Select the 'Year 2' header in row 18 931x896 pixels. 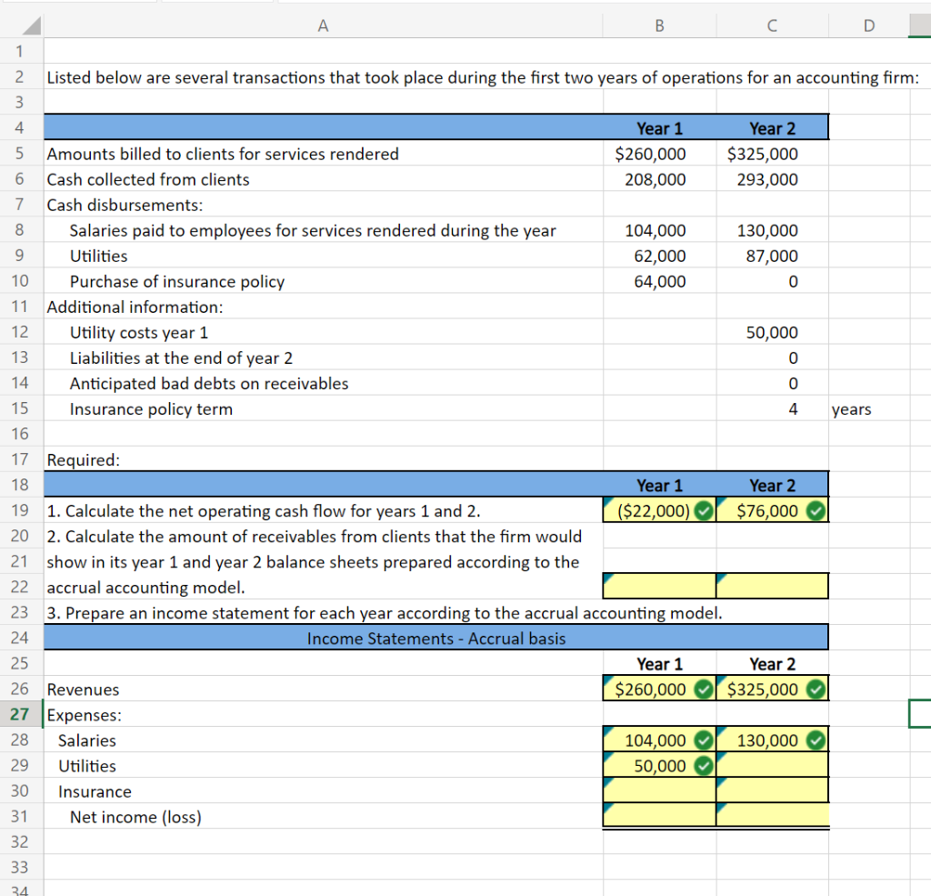(x=773, y=486)
